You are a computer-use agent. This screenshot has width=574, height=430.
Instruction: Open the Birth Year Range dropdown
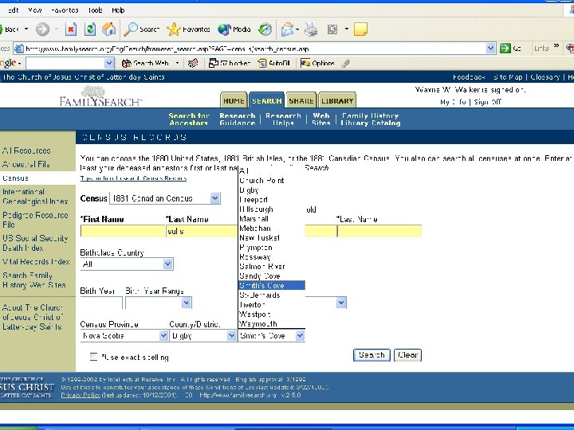[186, 303]
